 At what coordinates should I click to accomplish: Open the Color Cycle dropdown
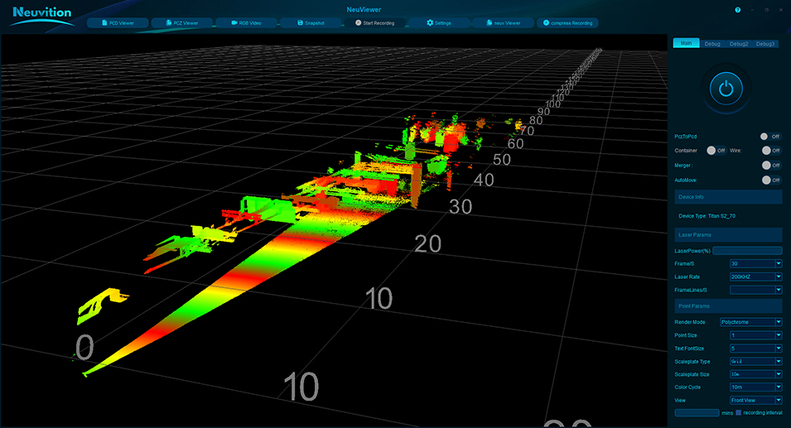(755, 387)
